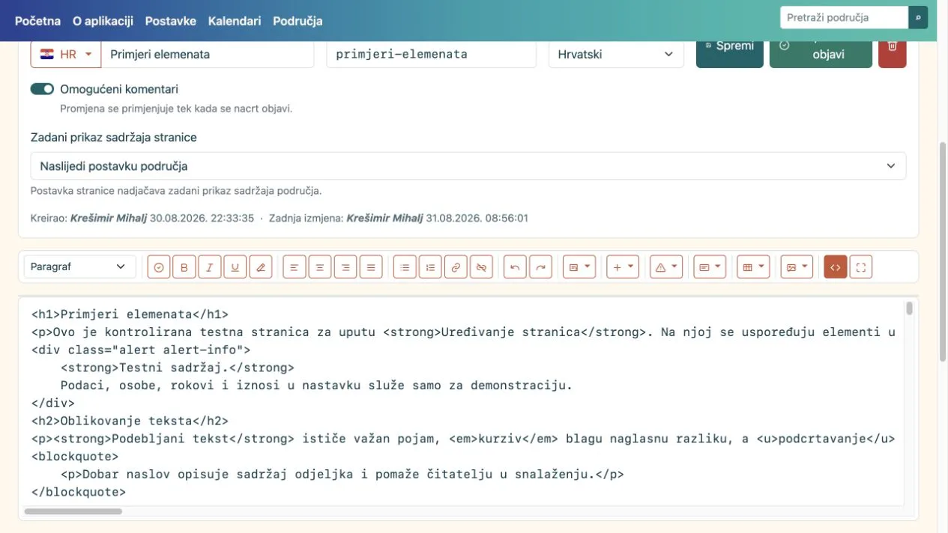Click text 'Promjena se primjenjuje tek kada'

[176, 109]
